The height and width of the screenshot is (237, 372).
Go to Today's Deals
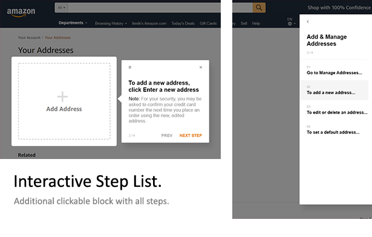coord(183,24)
